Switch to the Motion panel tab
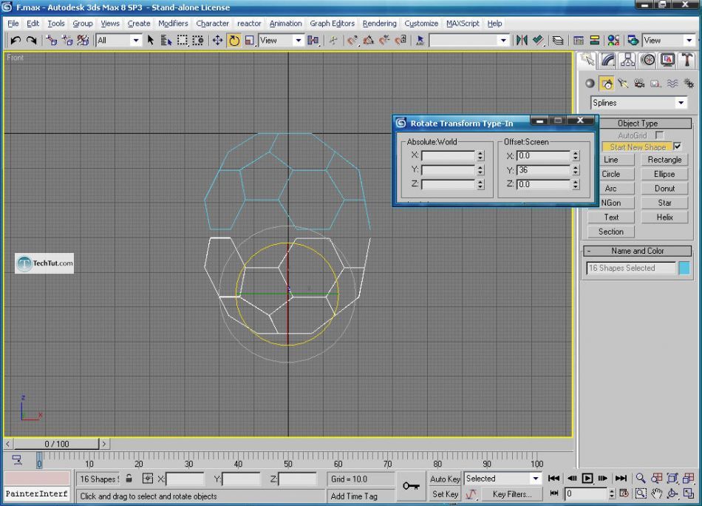702x506 pixels. 648,60
